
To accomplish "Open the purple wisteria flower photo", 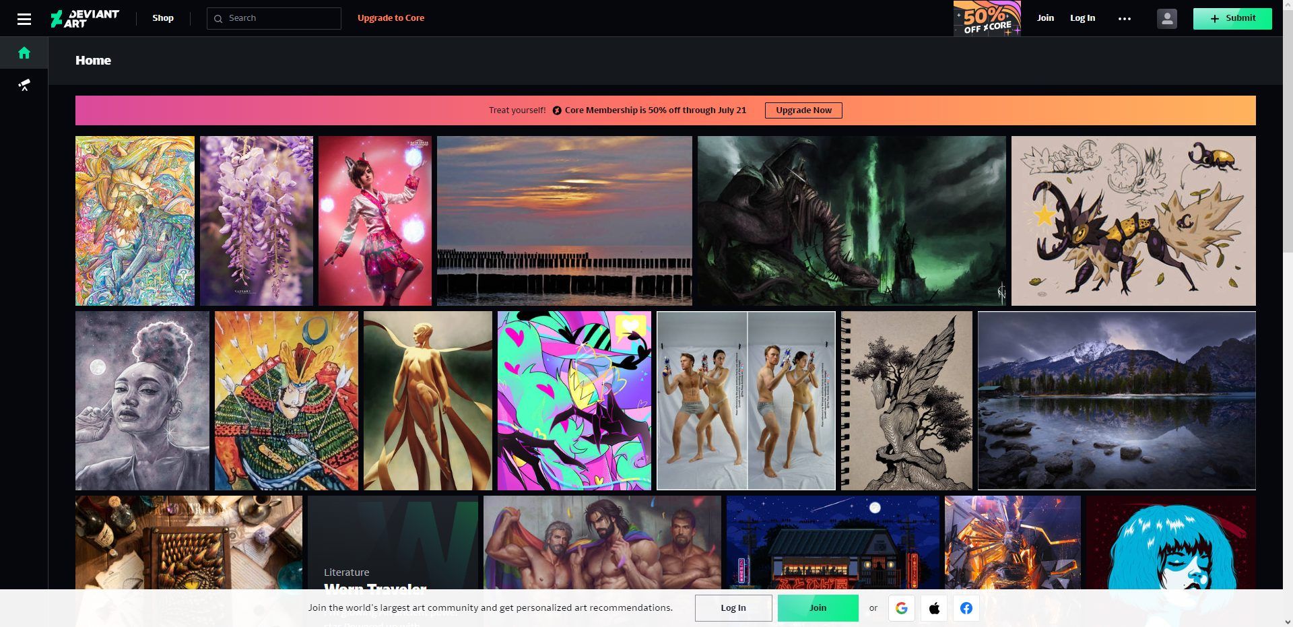I will point(257,221).
